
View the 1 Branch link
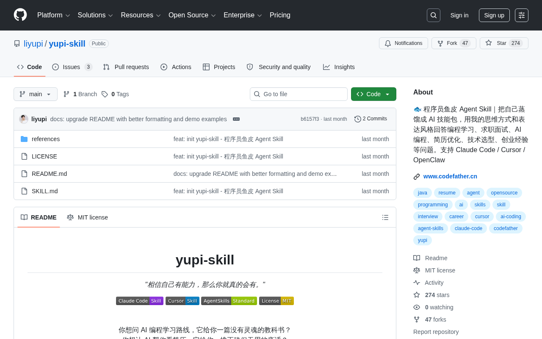coord(80,94)
